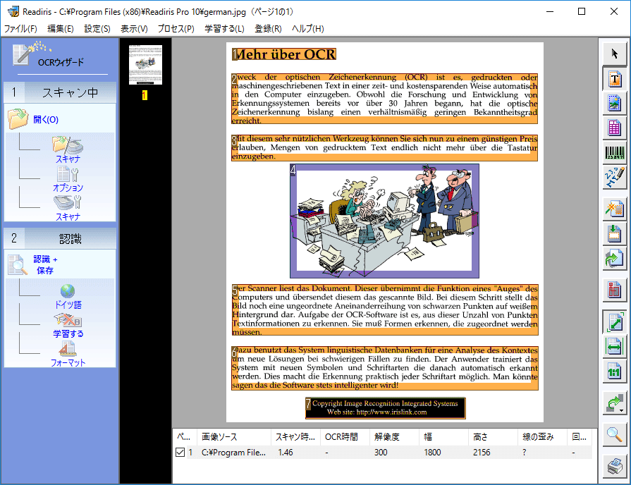Click the green-arrow page icon
631x485 pixels.
coord(614,259)
